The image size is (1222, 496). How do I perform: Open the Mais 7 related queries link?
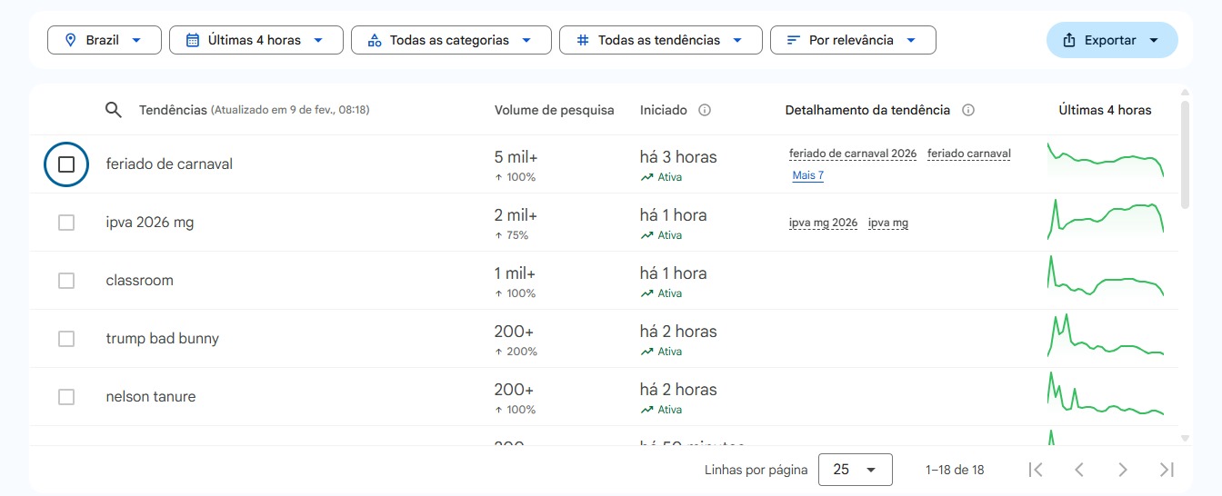coord(807,175)
